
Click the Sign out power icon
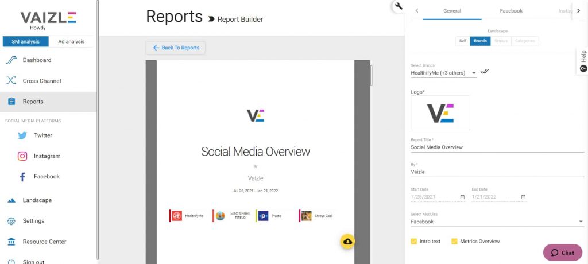[11, 261]
